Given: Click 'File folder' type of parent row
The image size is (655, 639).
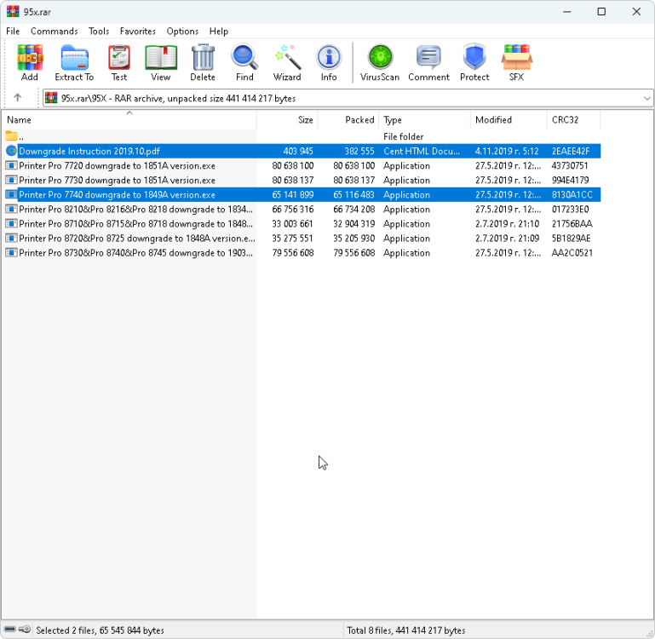Looking at the screenshot, I should (403, 136).
